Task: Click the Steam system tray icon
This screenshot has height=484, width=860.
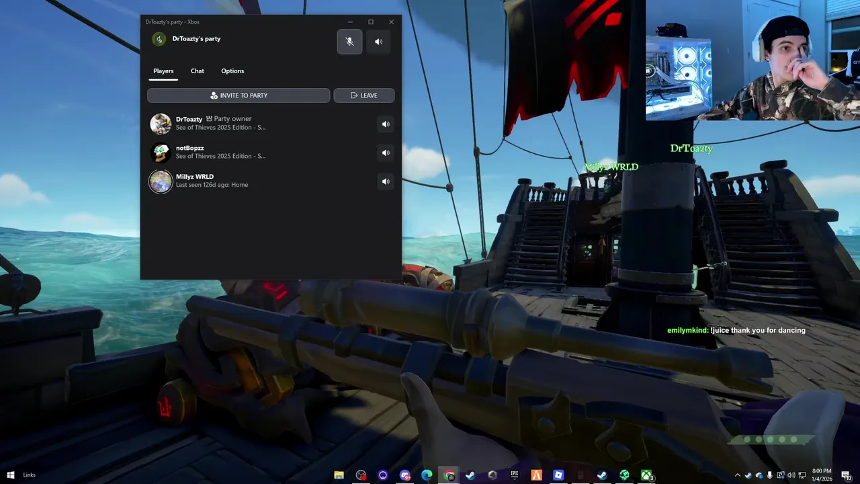Action: coord(748,475)
